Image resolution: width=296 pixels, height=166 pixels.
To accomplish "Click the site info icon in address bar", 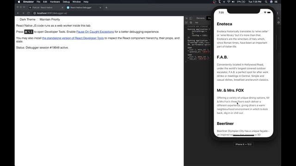I will (x=35, y=13).
